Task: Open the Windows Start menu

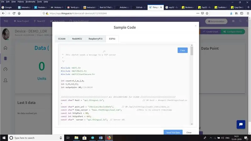Action: (x=4, y=138)
